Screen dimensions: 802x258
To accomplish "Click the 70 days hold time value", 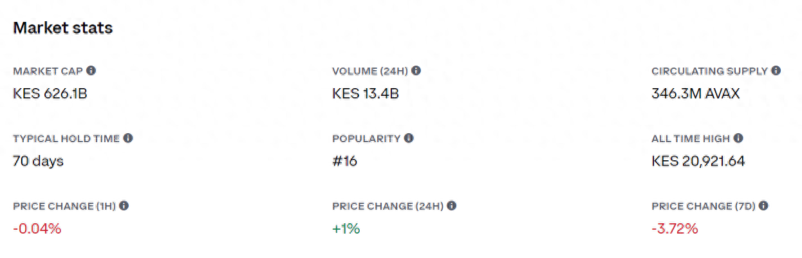I will click(x=38, y=161).
